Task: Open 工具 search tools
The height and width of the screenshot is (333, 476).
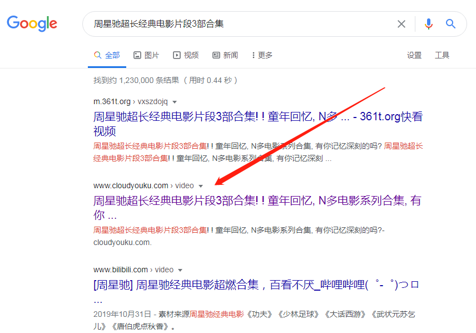Action: pos(442,55)
